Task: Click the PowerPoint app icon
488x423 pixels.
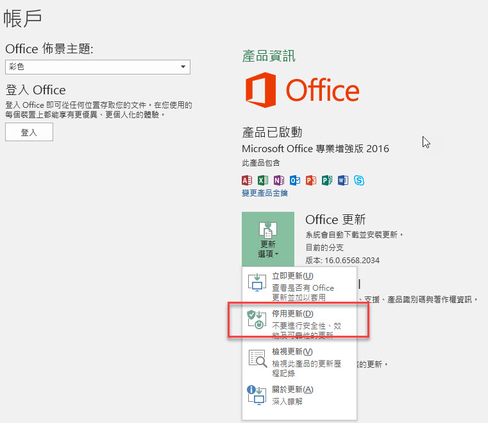Action: click(311, 180)
